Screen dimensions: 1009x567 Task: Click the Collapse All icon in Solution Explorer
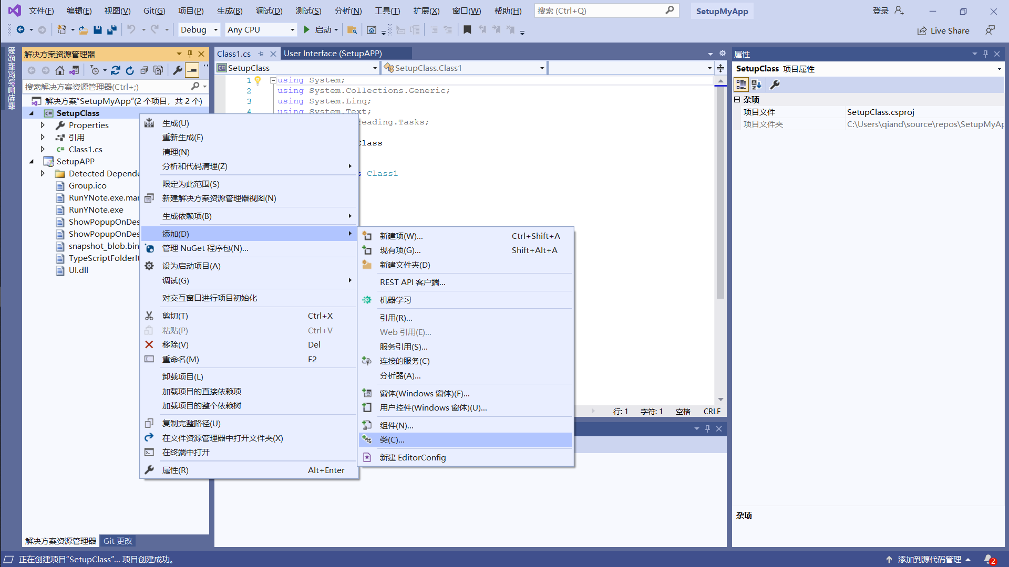[x=144, y=70]
